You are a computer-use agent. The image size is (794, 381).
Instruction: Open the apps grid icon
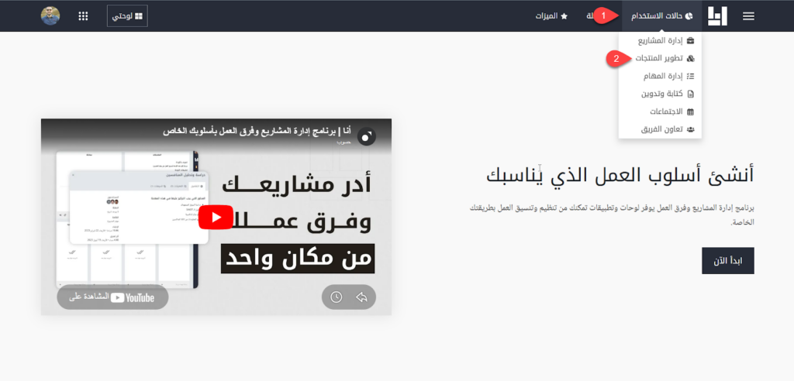pos(83,16)
